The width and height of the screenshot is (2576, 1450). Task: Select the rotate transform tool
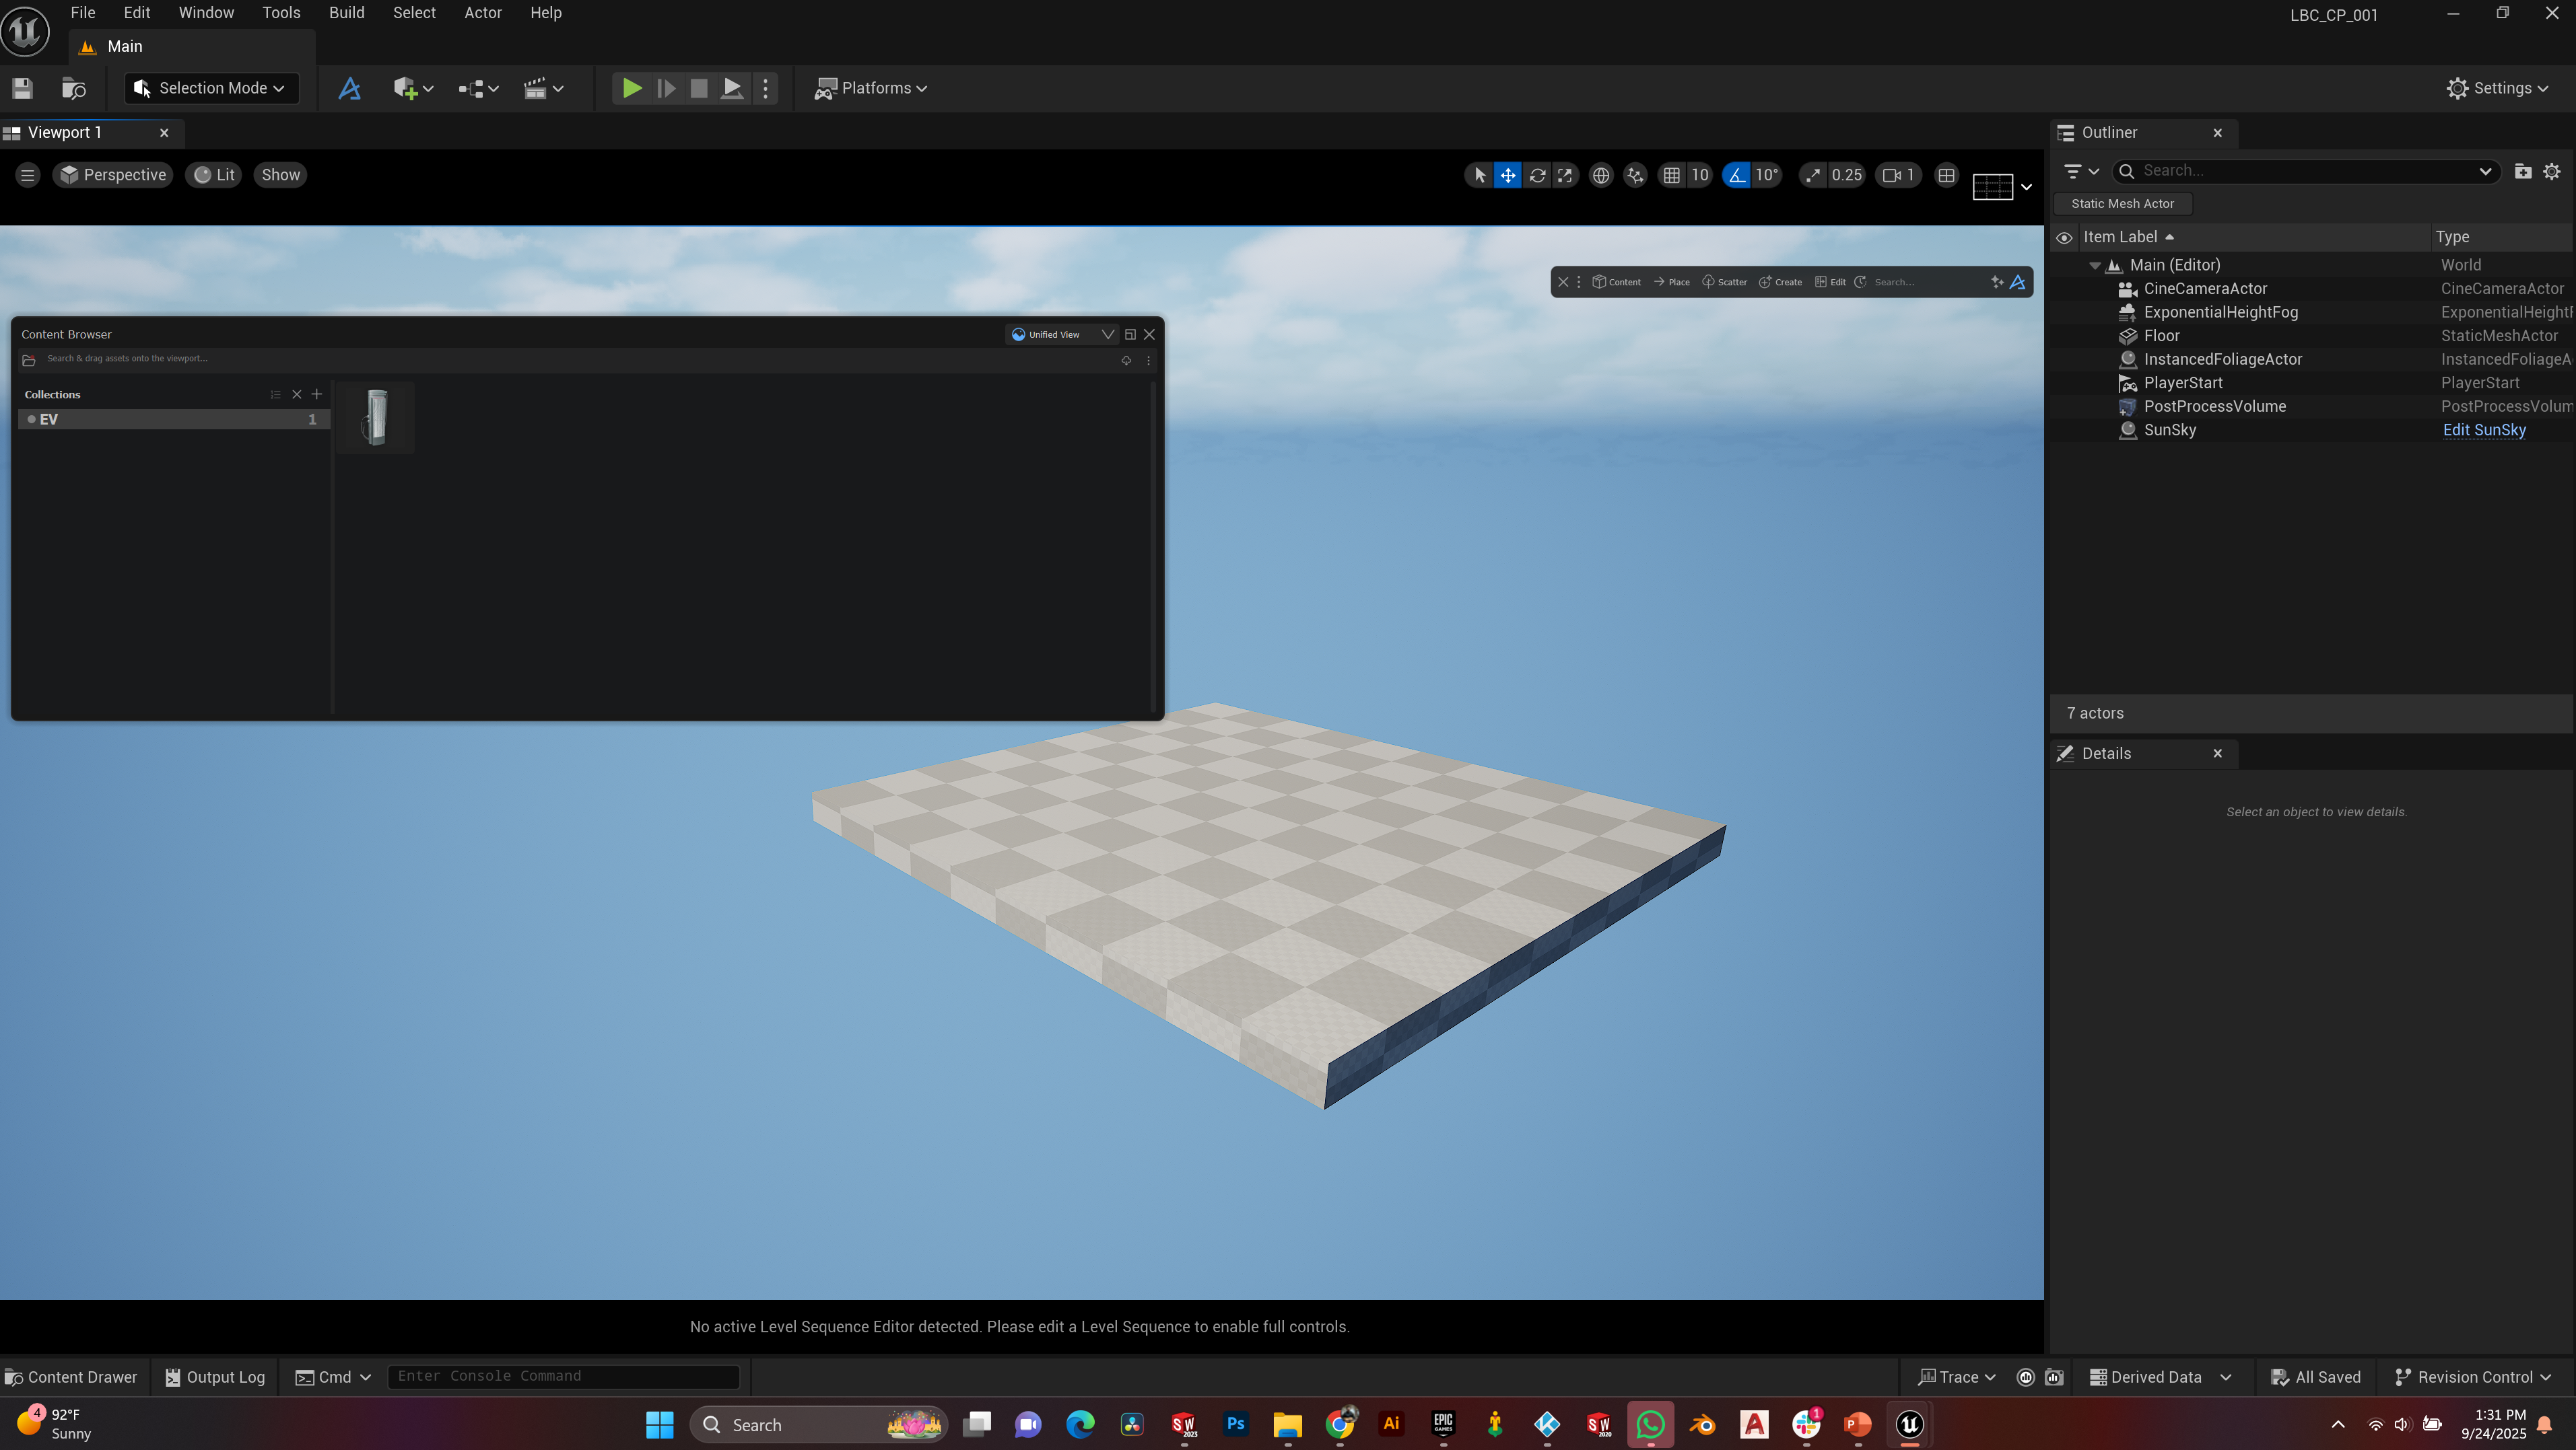coord(1537,175)
